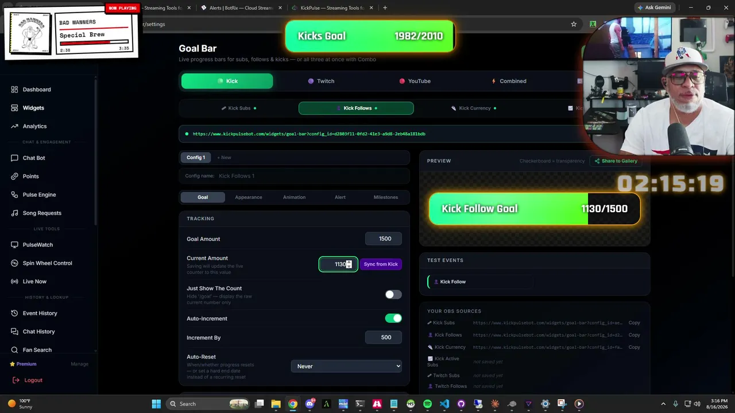Open the Alert settings tab

(x=340, y=197)
